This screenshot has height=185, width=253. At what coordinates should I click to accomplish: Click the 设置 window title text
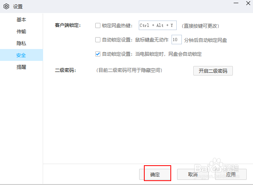click(x=18, y=7)
